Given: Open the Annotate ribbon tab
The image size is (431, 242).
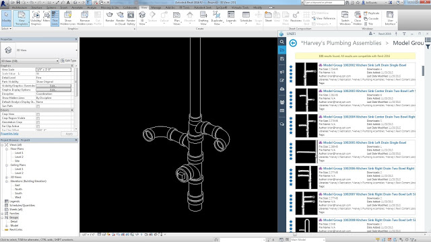Looking at the screenshot, I should click(77, 7).
